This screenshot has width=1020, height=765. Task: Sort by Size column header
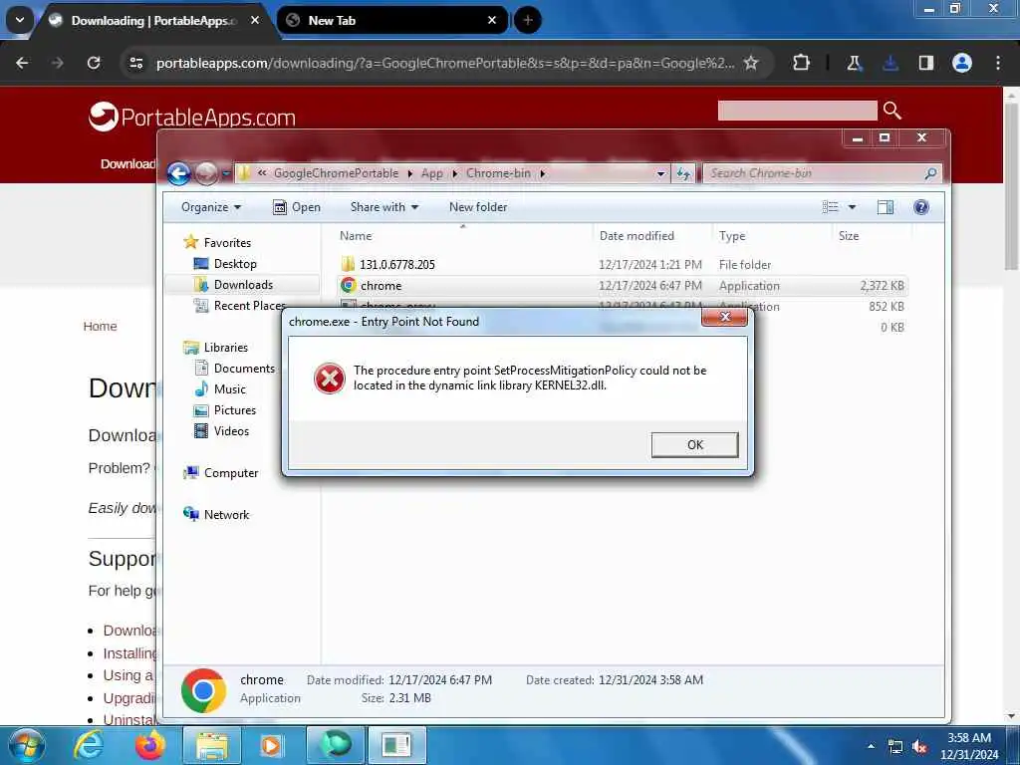[x=872, y=236]
